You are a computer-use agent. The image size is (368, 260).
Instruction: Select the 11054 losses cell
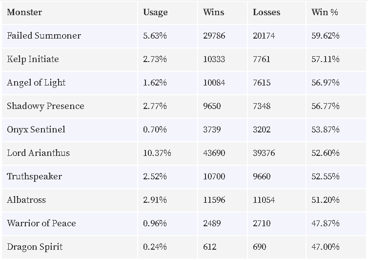pyautogui.click(x=264, y=200)
